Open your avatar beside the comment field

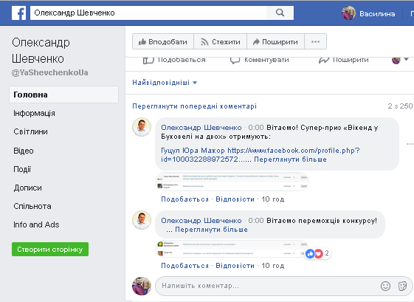(142, 286)
